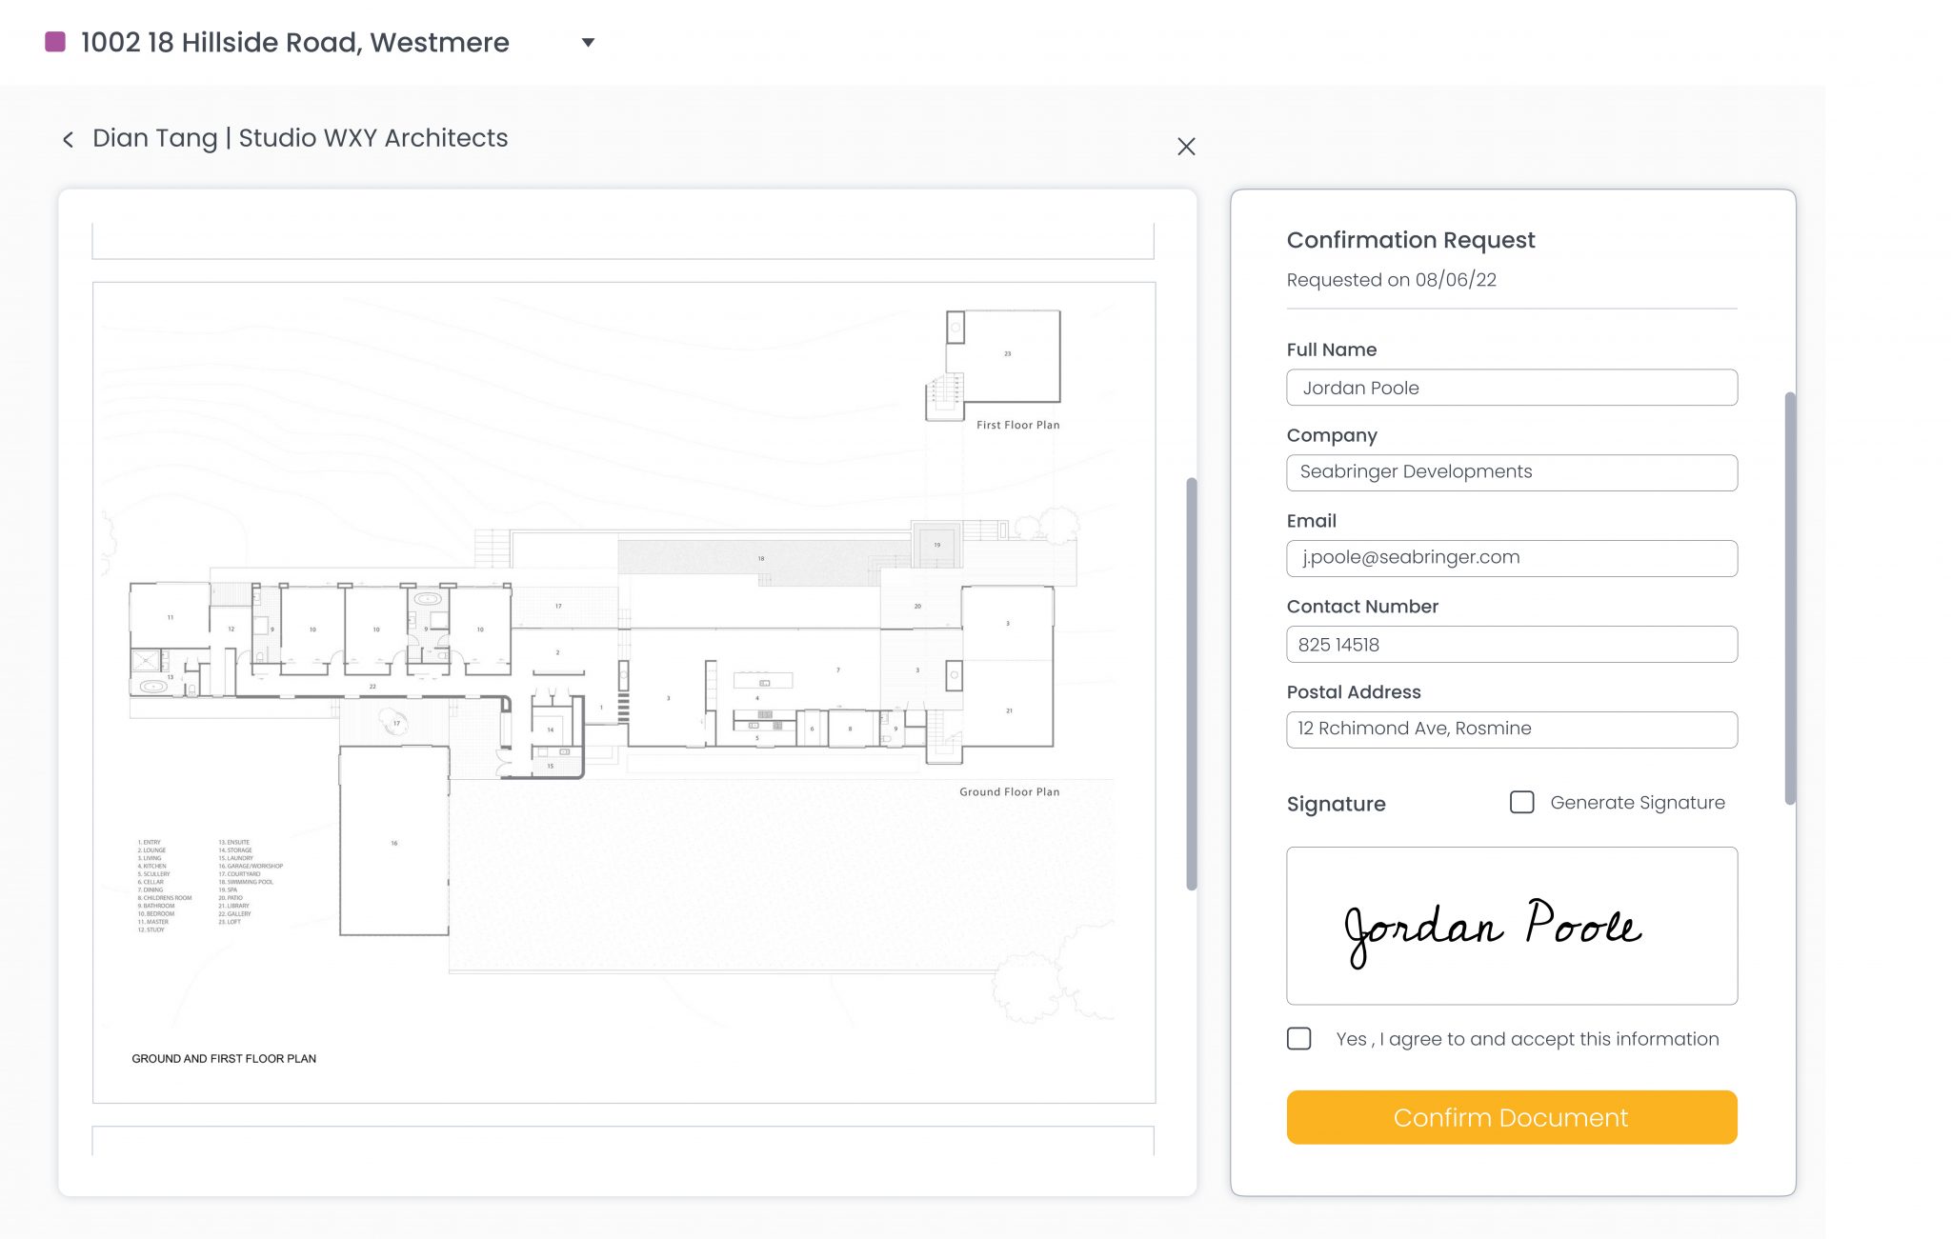Click the 1002 18 Hillside Road project title
The width and height of the screenshot is (1951, 1239).
[x=295, y=42]
